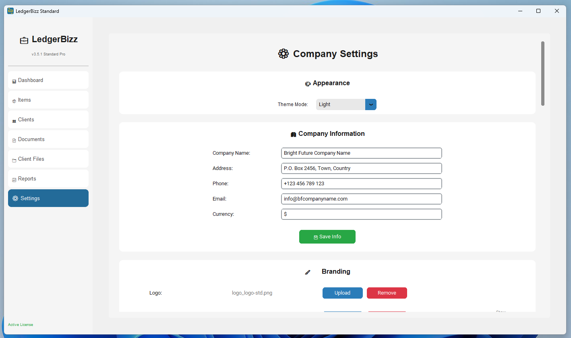Click the Address input field
This screenshot has height=338, width=571.
[362, 168]
